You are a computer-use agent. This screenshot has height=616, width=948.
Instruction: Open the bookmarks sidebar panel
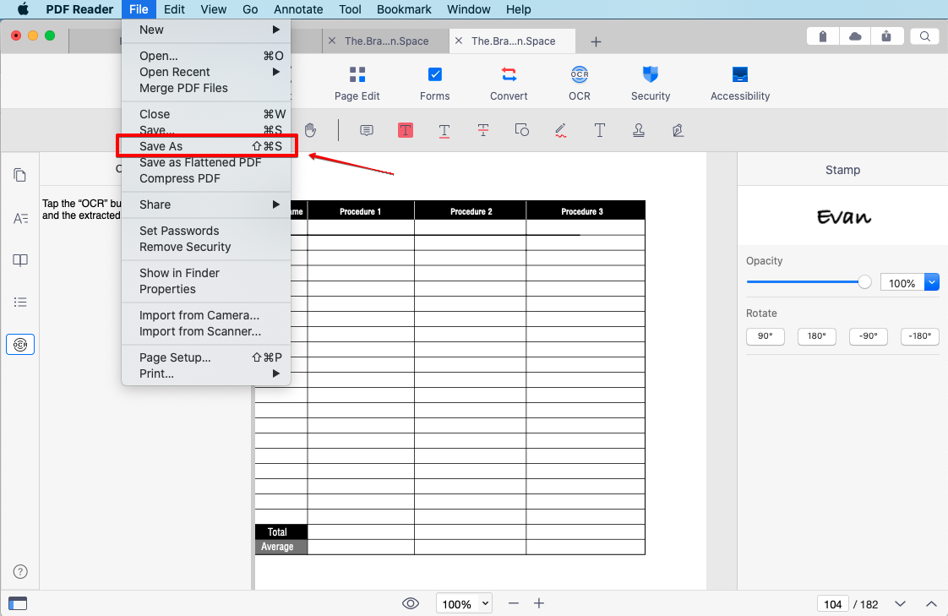pyautogui.click(x=20, y=260)
